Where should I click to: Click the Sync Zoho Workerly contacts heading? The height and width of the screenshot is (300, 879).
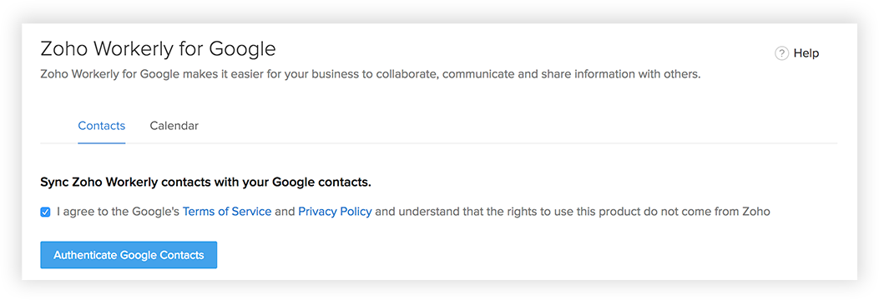(x=206, y=182)
